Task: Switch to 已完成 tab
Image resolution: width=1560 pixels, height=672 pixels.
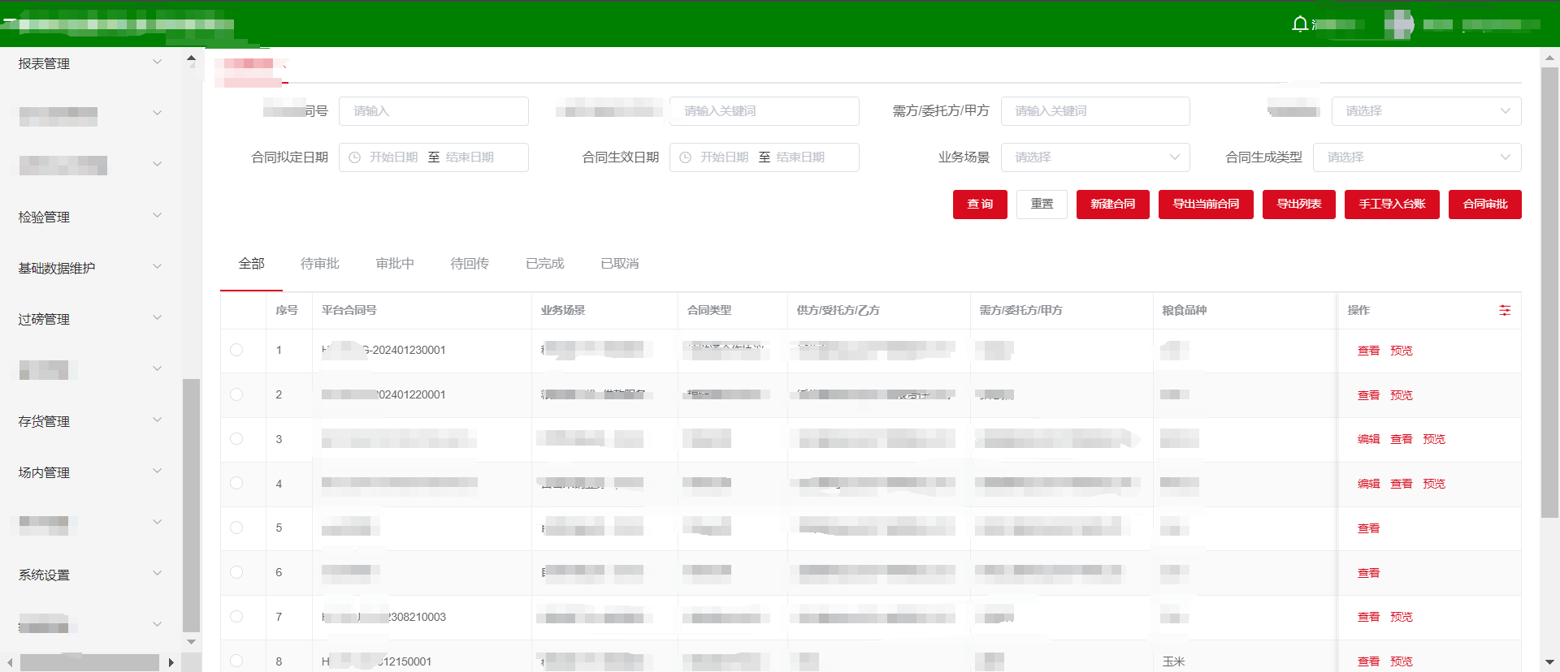Action: [x=545, y=264]
